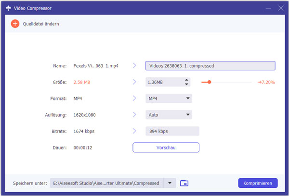This screenshot has width=289, height=196.
Task: Click the arrow icon beside Bitrate row
Action: pos(134,131)
